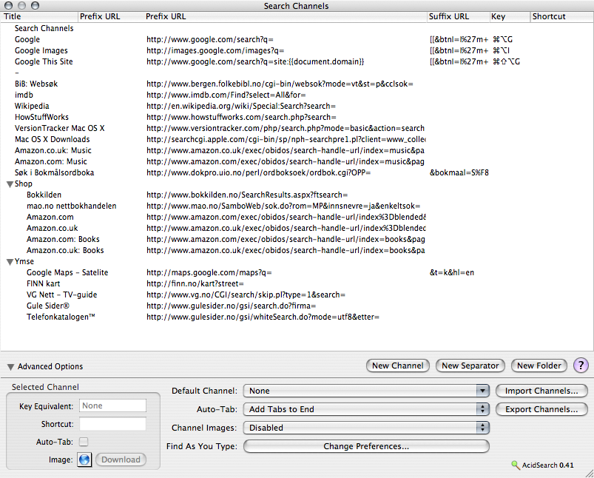Select Amazon.com: Music channel

click(x=51, y=161)
